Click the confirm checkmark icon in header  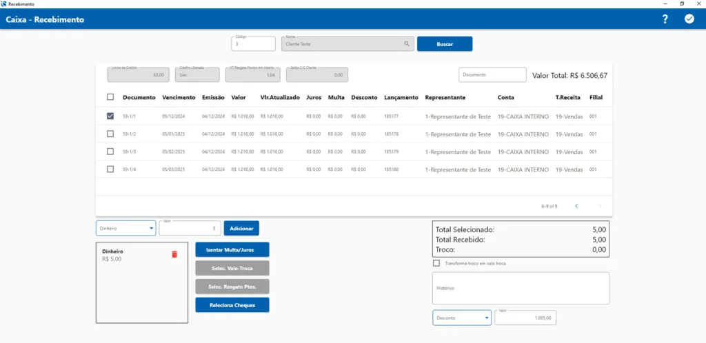click(x=689, y=19)
